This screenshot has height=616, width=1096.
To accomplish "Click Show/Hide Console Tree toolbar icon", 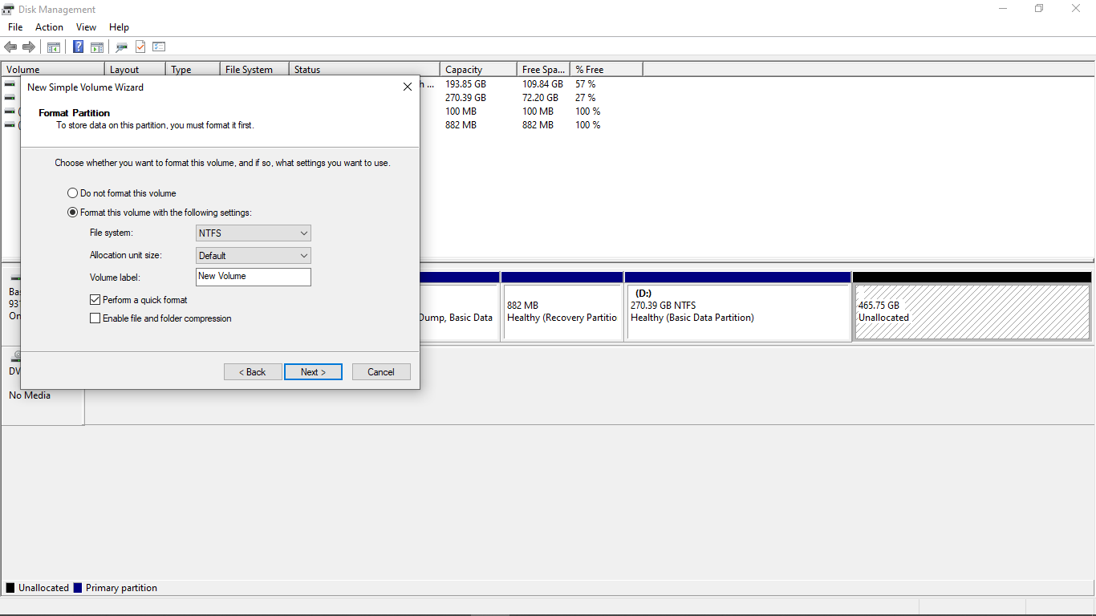I will pos(54,47).
